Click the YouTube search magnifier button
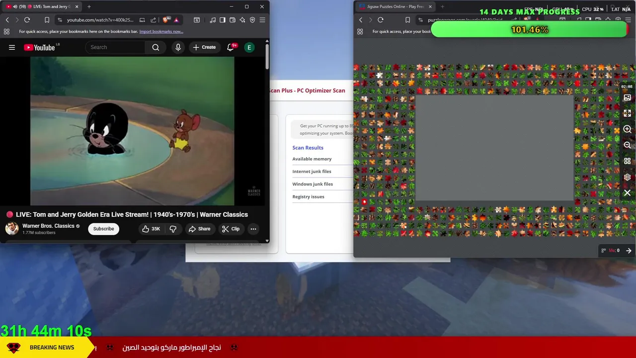 point(156,47)
